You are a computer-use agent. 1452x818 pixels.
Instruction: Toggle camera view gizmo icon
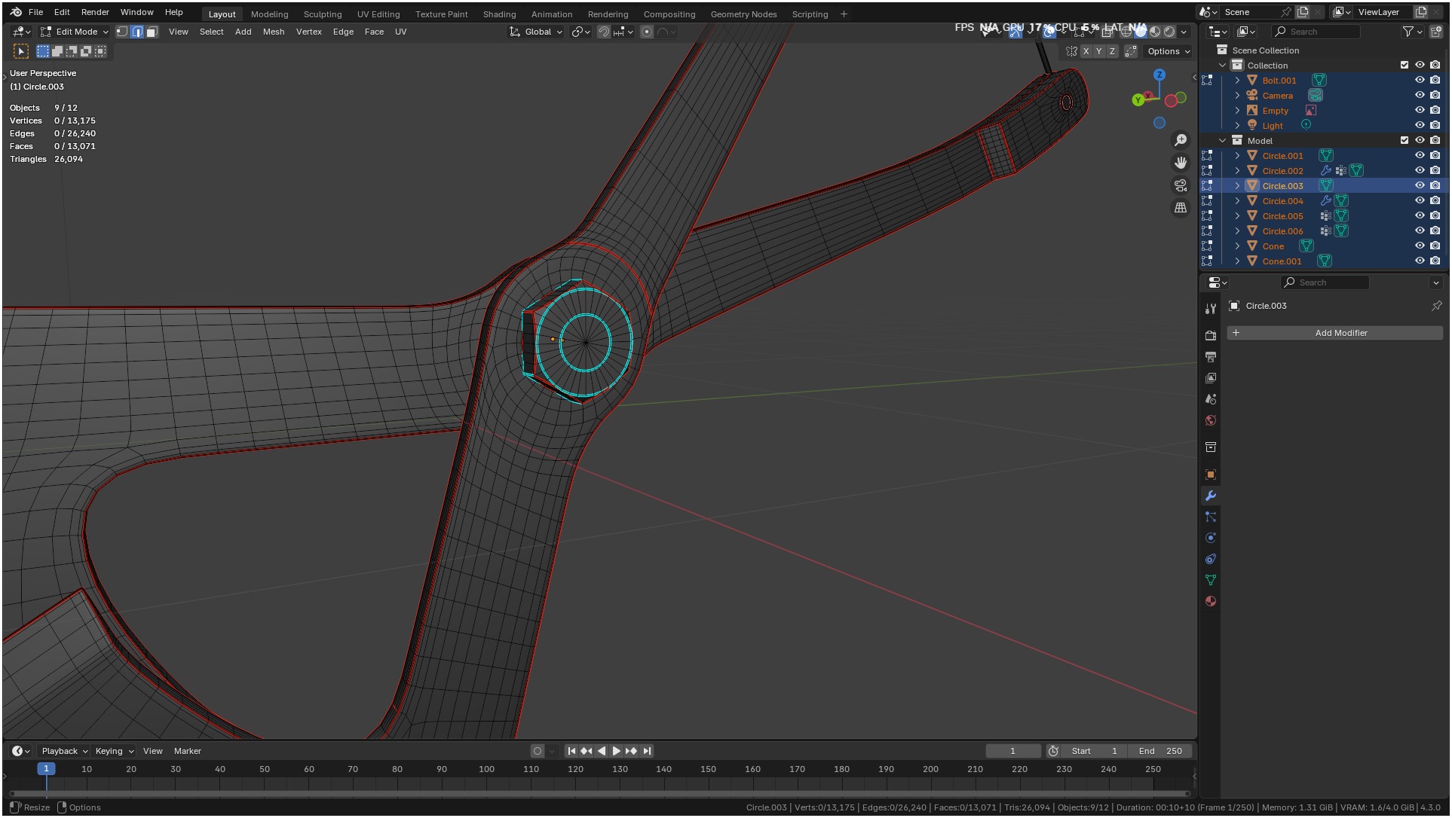coord(1181,185)
